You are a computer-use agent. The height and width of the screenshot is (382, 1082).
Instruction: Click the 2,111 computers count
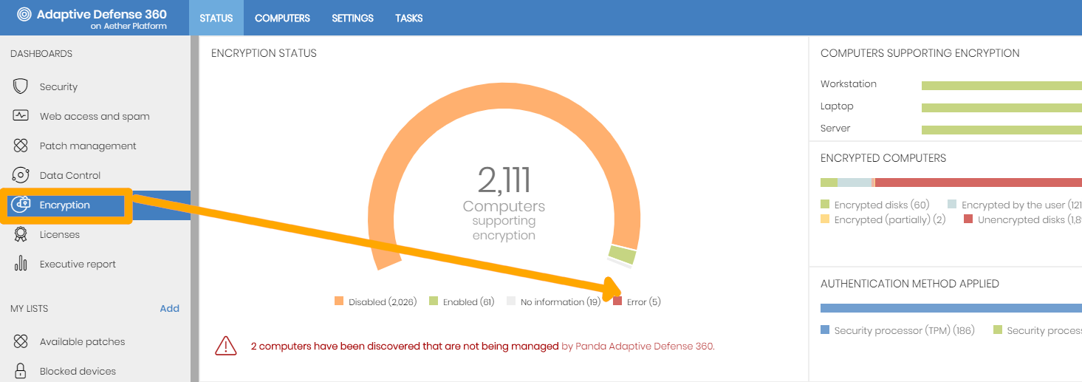click(x=504, y=180)
